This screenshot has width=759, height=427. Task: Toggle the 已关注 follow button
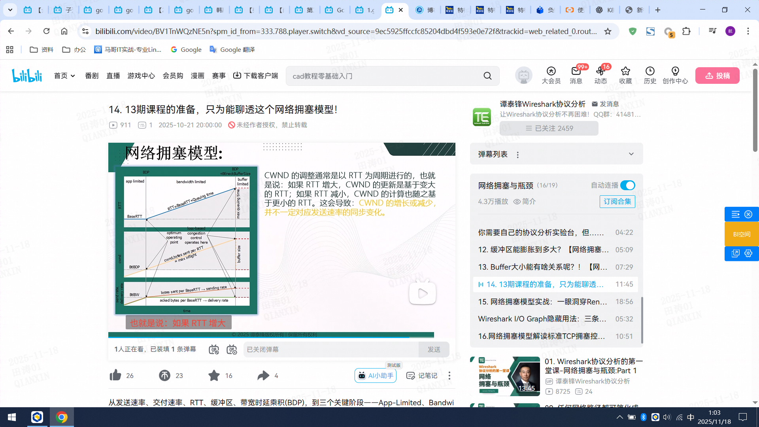pos(549,128)
